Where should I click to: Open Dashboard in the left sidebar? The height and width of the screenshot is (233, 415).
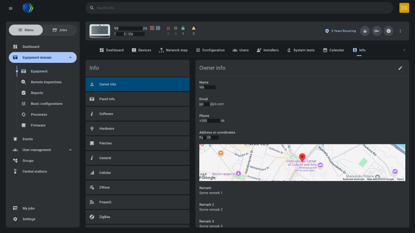(x=43, y=47)
